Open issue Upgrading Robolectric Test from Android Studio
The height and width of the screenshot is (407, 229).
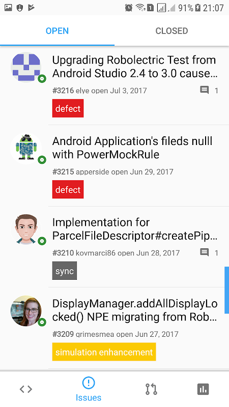pos(135,67)
